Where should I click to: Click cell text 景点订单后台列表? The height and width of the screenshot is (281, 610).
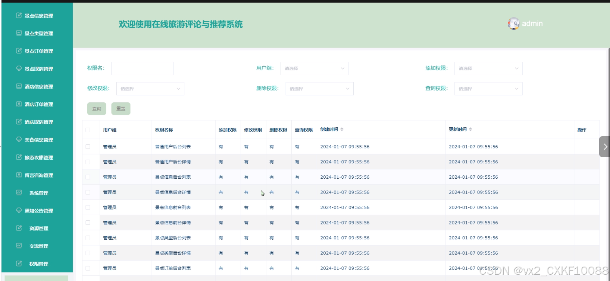click(173, 268)
